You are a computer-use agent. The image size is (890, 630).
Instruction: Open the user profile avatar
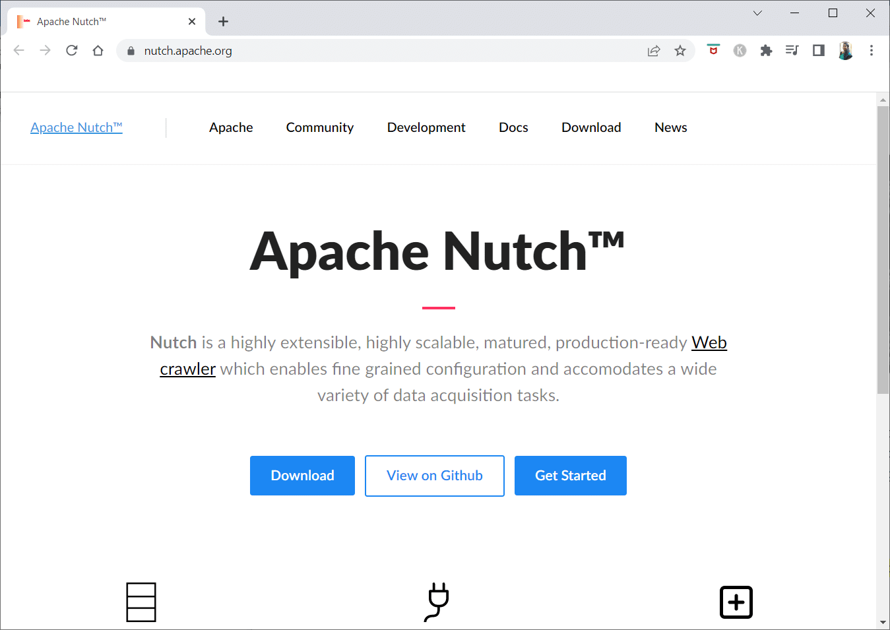pos(845,51)
